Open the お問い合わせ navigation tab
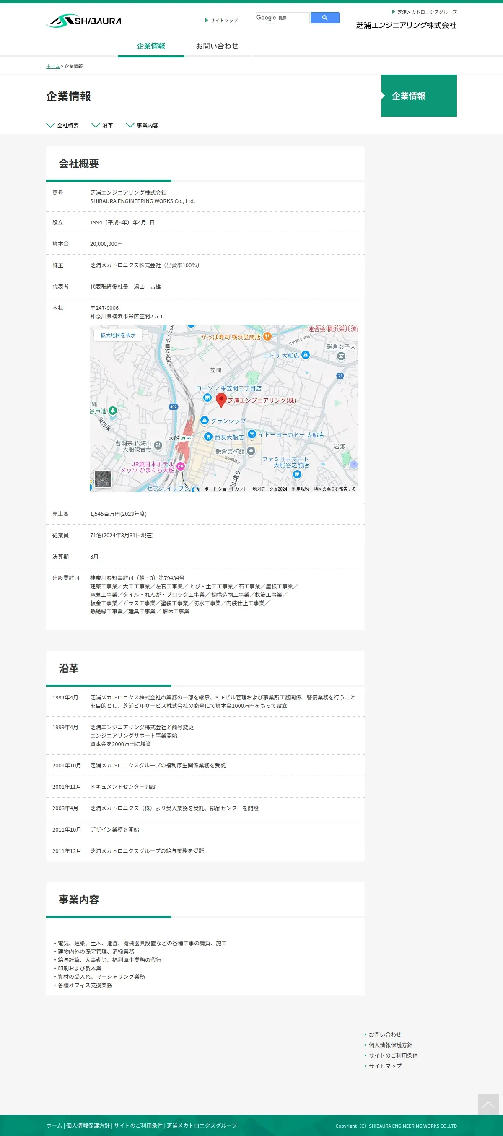 click(217, 46)
